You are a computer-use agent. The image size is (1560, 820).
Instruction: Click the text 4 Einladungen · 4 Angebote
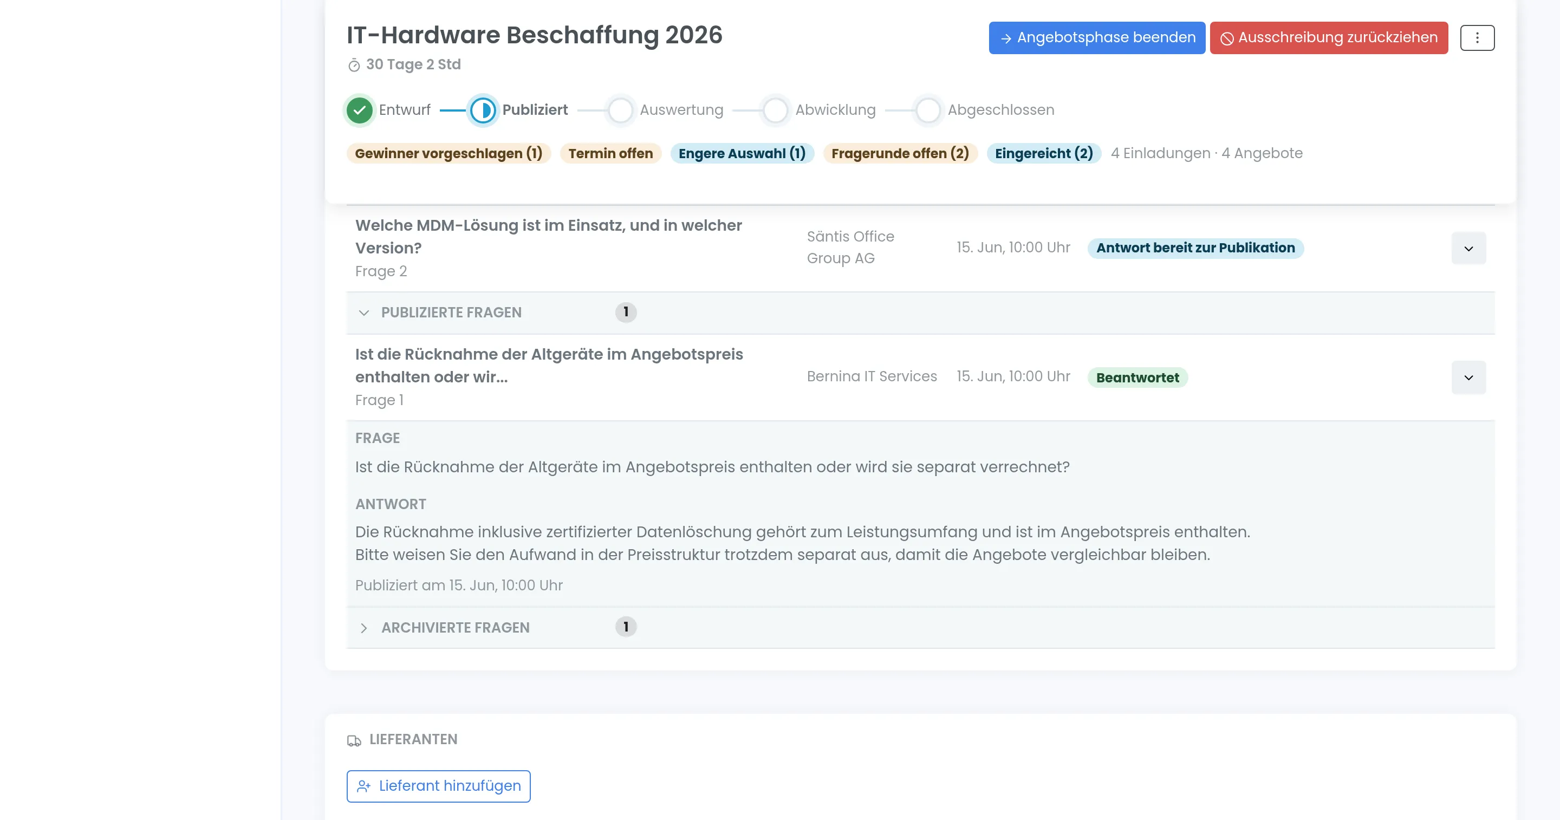pyautogui.click(x=1206, y=153)
